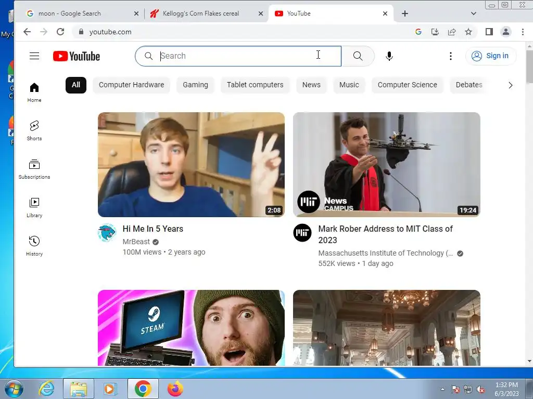The width and height of the screenshot is (533, 399).
Task: Open Massachusetts Institute of Technology channel link
Action: 386,253
